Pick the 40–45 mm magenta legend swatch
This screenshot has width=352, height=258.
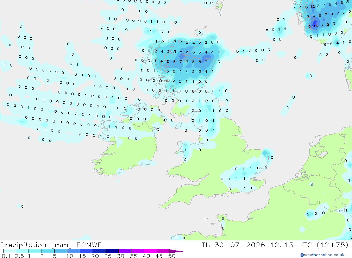(x=150, y=251)
